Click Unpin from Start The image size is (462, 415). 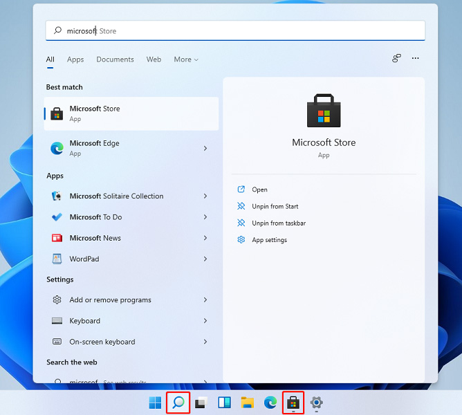[275, 206]
